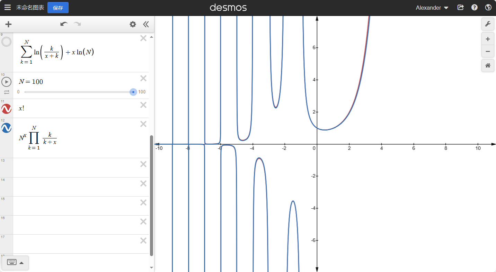Delete the product expression 12
Screen dimensions: 496x272
pyautogui.click(x=143, y=124)
